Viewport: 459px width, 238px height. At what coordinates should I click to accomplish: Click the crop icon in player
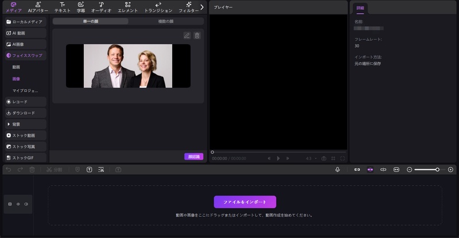click(x=333, y=158)
